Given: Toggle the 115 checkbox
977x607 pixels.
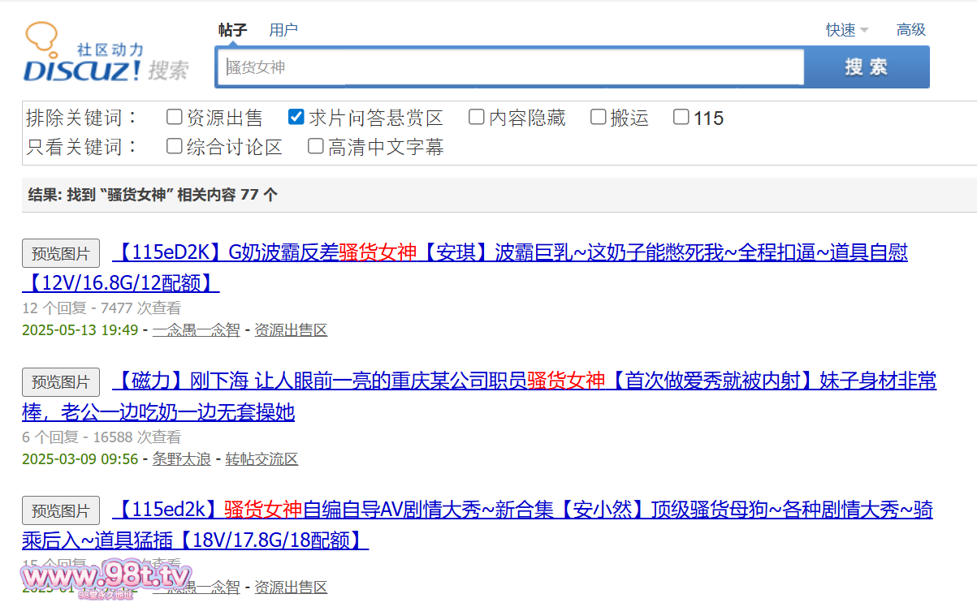Looking at the screenshot, I should 681,118.
